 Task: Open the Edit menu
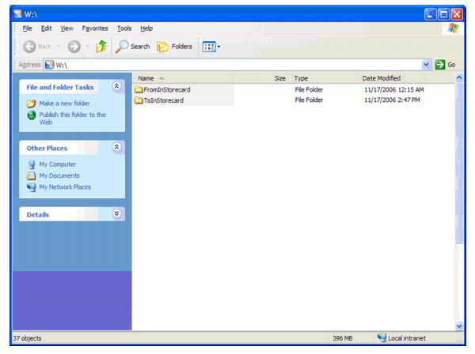tap(47, 28)
